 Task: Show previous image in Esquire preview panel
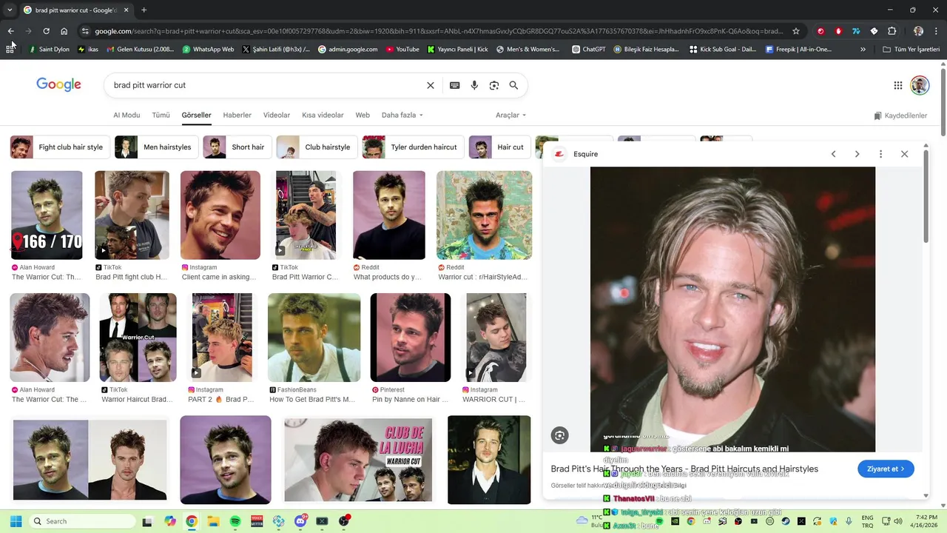(833, 154)
